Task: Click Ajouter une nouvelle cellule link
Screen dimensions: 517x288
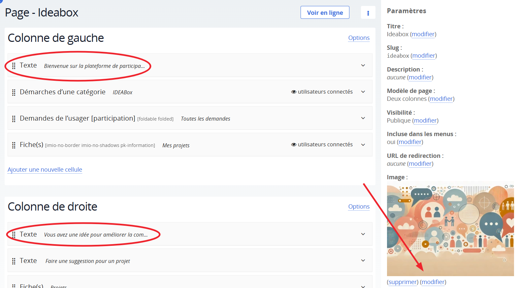Action: pyautogui.click(x=45, y=170)
